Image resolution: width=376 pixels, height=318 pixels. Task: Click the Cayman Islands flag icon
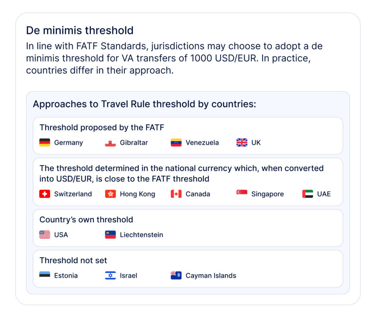176,275
